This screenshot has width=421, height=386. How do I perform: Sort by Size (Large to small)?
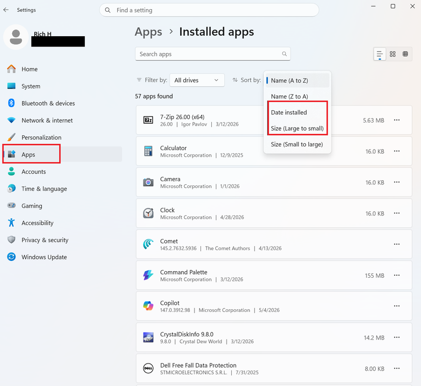298,128
